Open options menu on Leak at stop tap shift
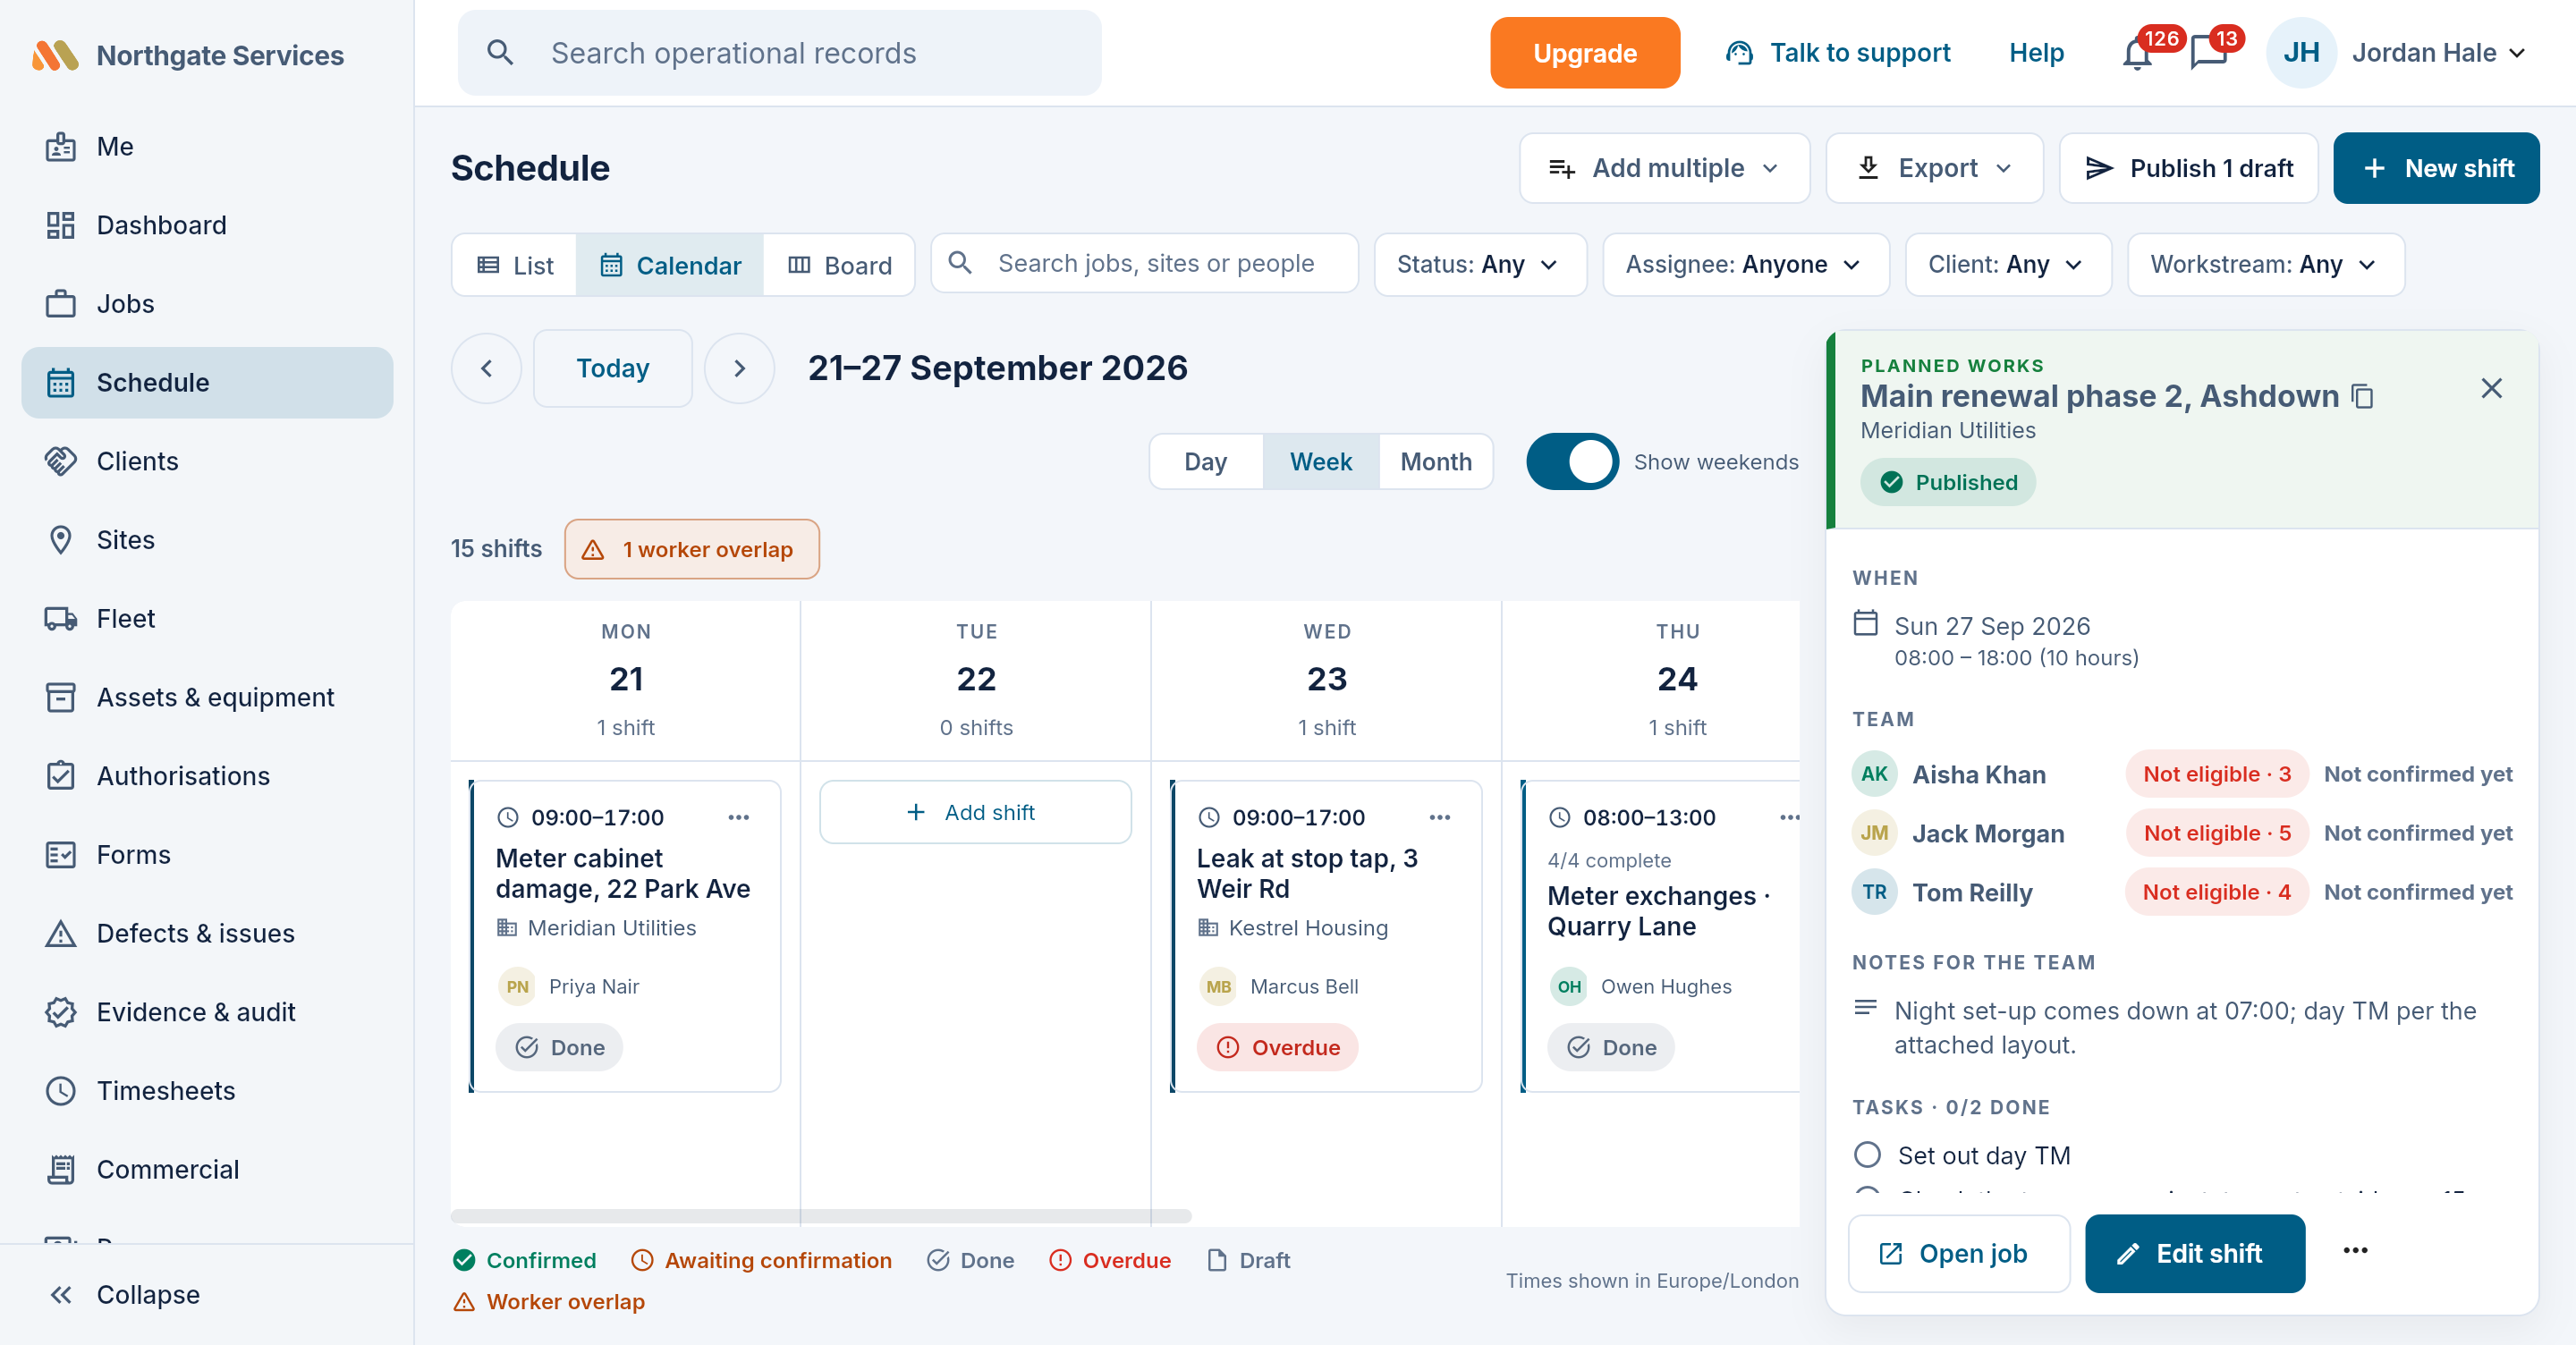The width and height of the screenshot is (2576, 1345). click(x=1439, y=817)
